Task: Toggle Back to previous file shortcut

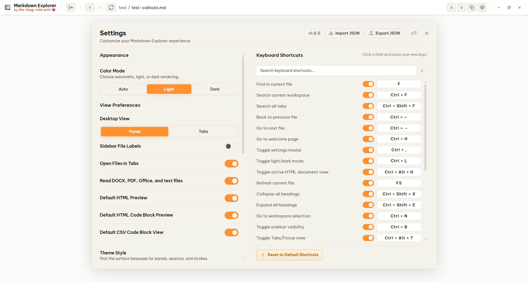Action: pos(368,117)
